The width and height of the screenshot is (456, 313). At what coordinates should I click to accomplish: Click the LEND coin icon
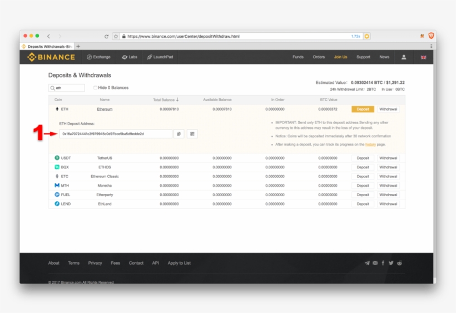[57, 203]
